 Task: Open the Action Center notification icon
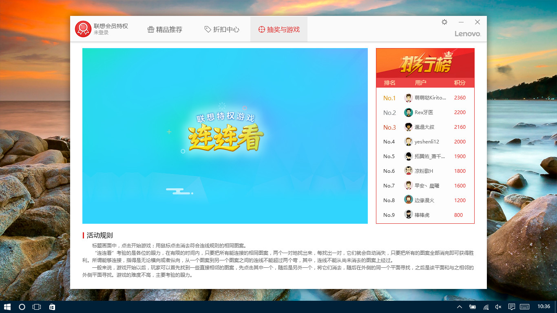tap(511, 307)
